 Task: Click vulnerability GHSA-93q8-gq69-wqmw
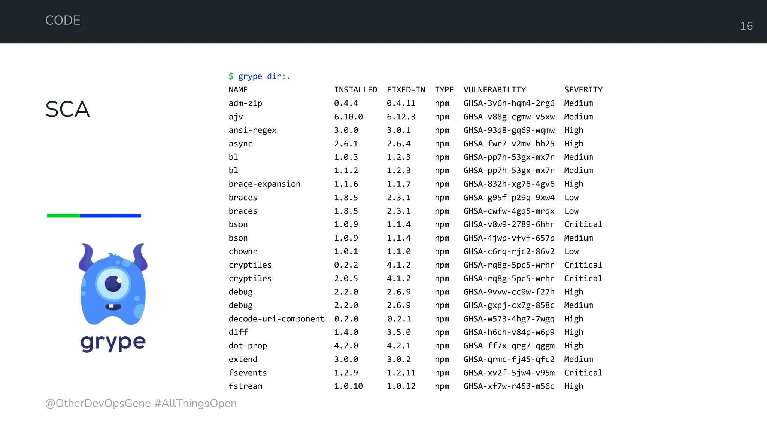(x=509, y=130)
